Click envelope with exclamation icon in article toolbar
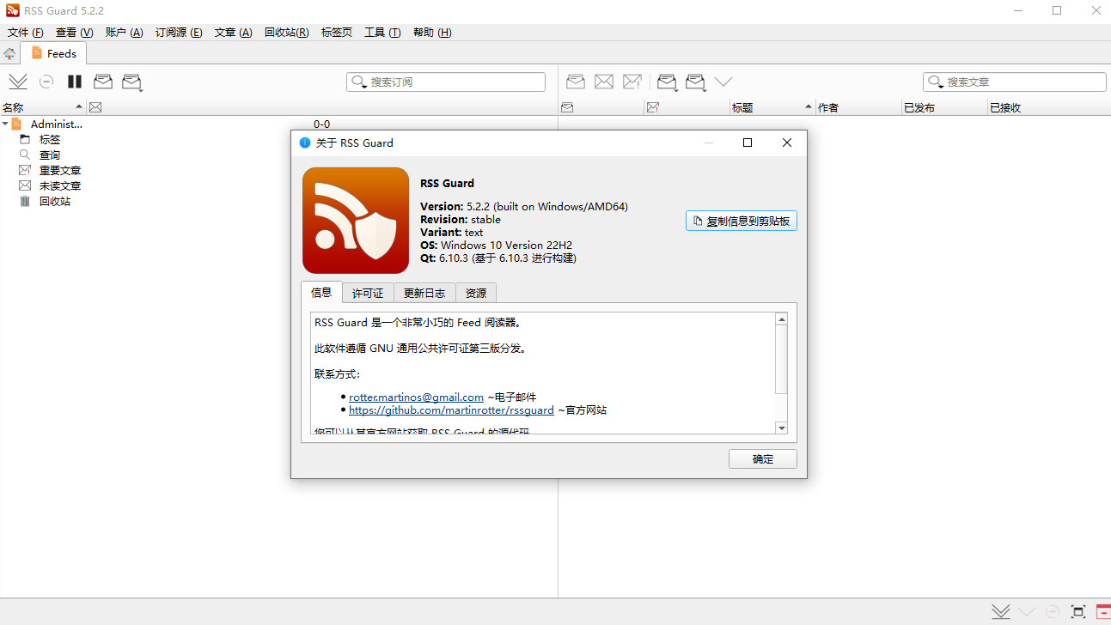 click(632, 82)
